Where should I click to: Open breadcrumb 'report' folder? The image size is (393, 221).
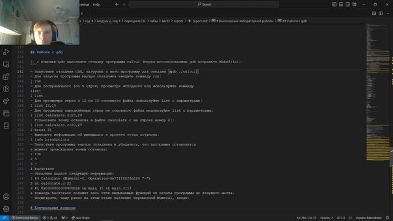[179, 21]
